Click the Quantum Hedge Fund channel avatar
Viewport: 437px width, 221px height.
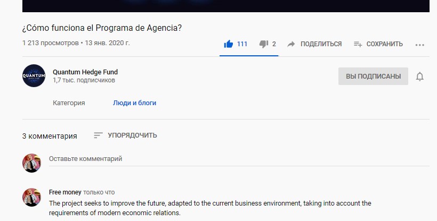point(34,75)
